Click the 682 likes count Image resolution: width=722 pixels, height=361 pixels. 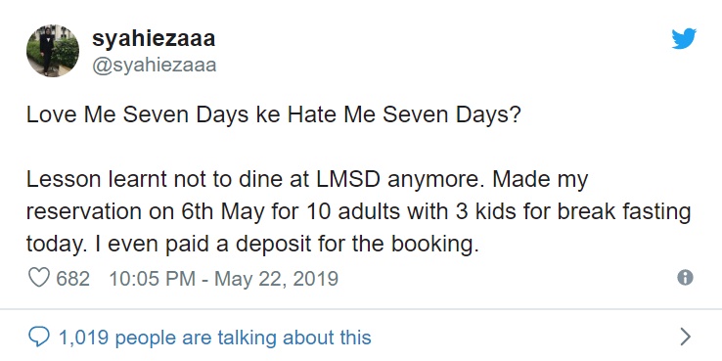coord(72,279)
